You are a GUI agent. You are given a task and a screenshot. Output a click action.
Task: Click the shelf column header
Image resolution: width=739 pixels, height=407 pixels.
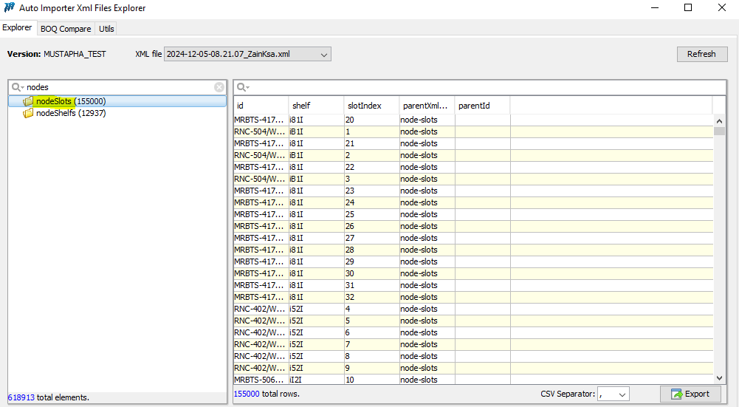315,106
